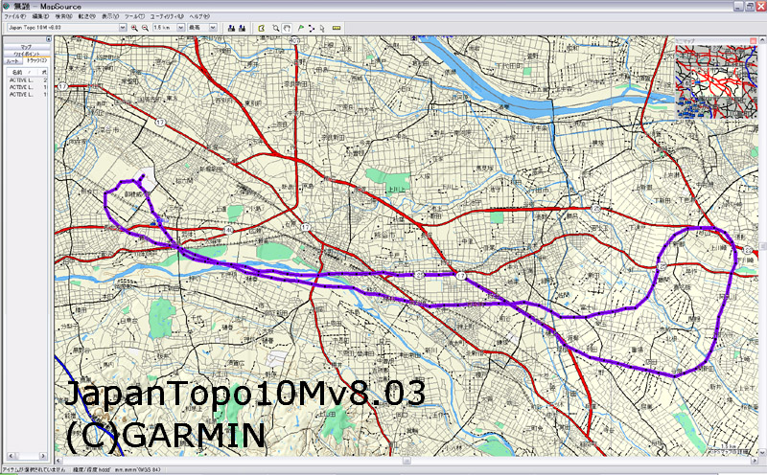Screen dimensions: 767x475
Task: Select the zoom tool magnifier in toolbar
Action: pyautogui.click(x=276, y=28)
